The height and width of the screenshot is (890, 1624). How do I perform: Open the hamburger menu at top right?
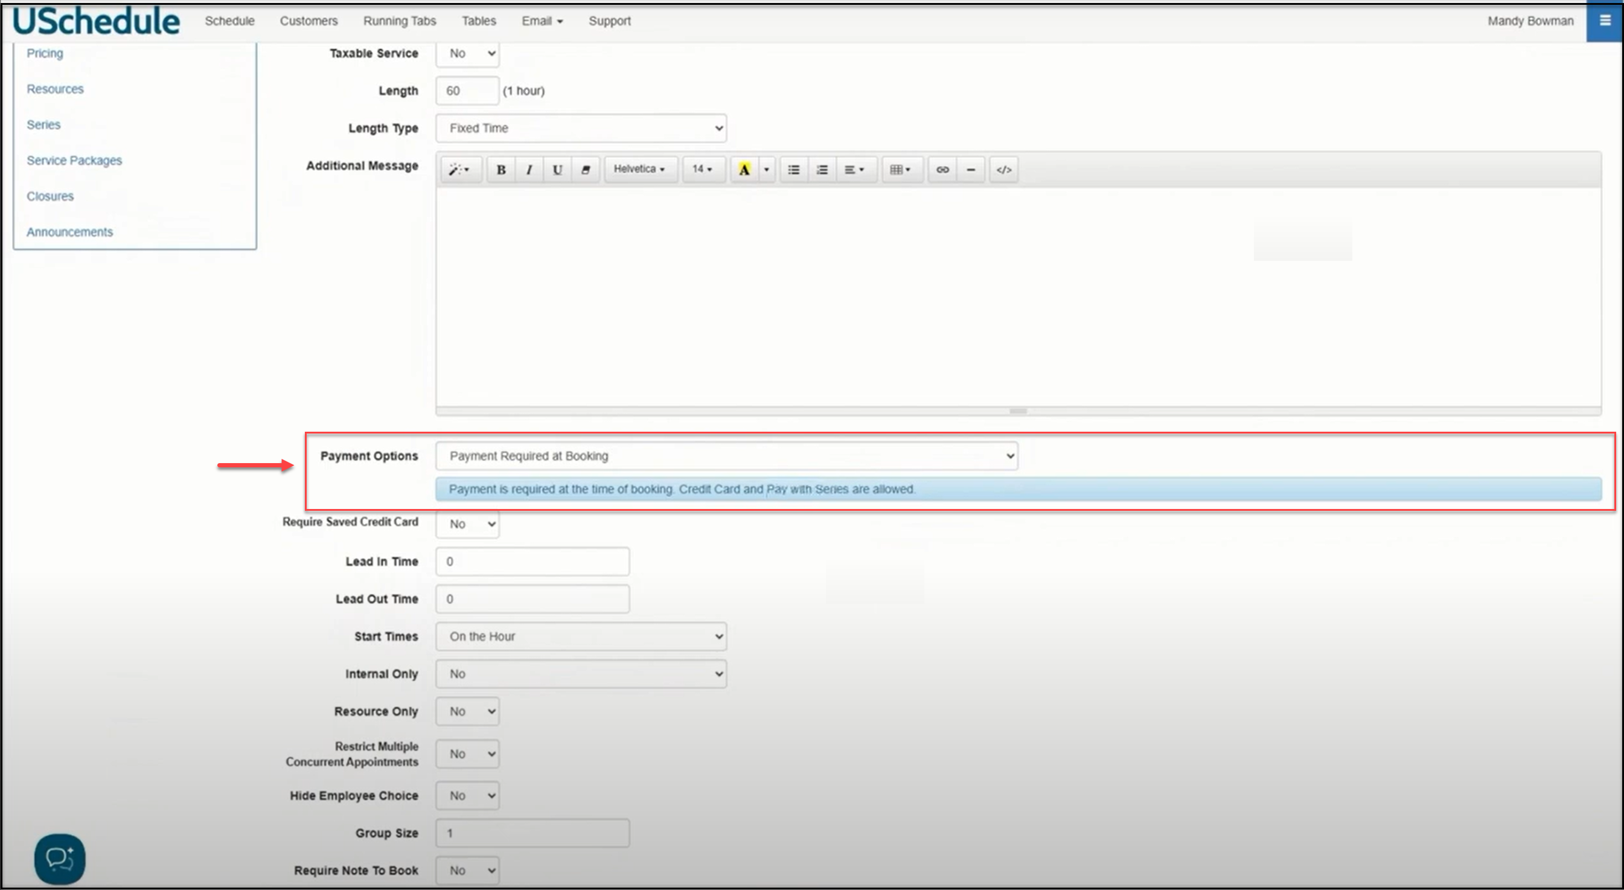(1605, 21)
